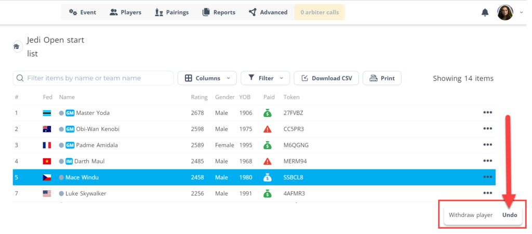Image resolution: width=532 pixels, height=234 pixels.
Task: Sort by the Fed column header
Action: 47,97
